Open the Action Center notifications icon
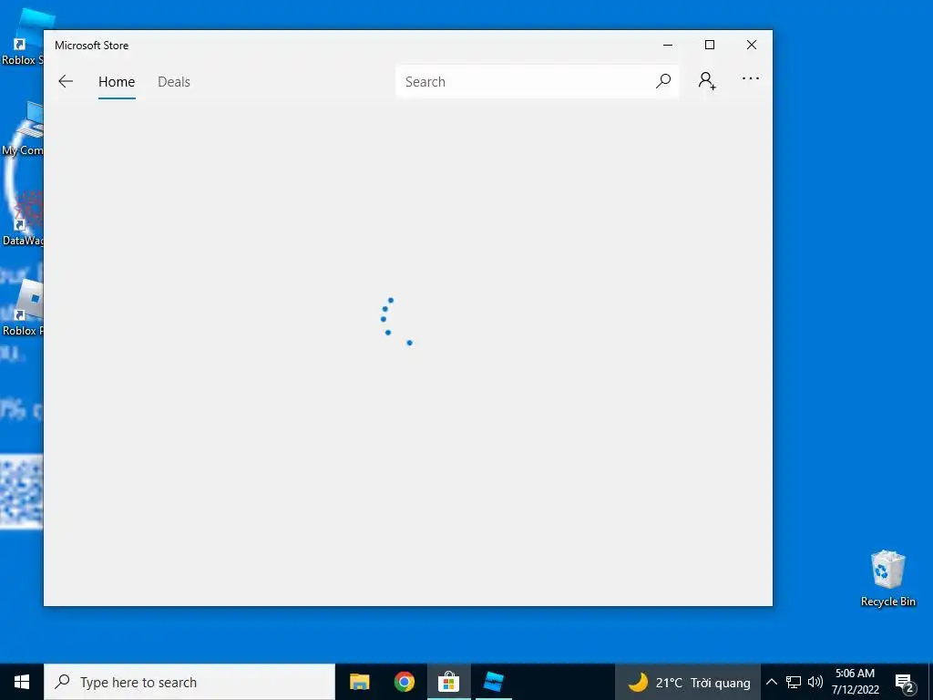The height and width of the screenshot is (700, 933). [x=904, y=684]
